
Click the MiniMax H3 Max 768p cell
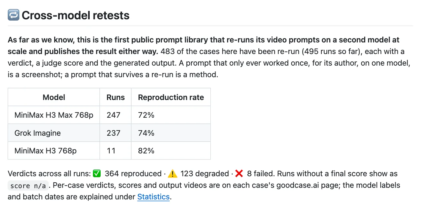54,115
